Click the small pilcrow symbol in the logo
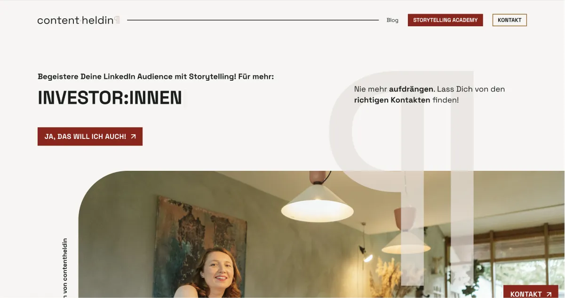 coord(117,20)
